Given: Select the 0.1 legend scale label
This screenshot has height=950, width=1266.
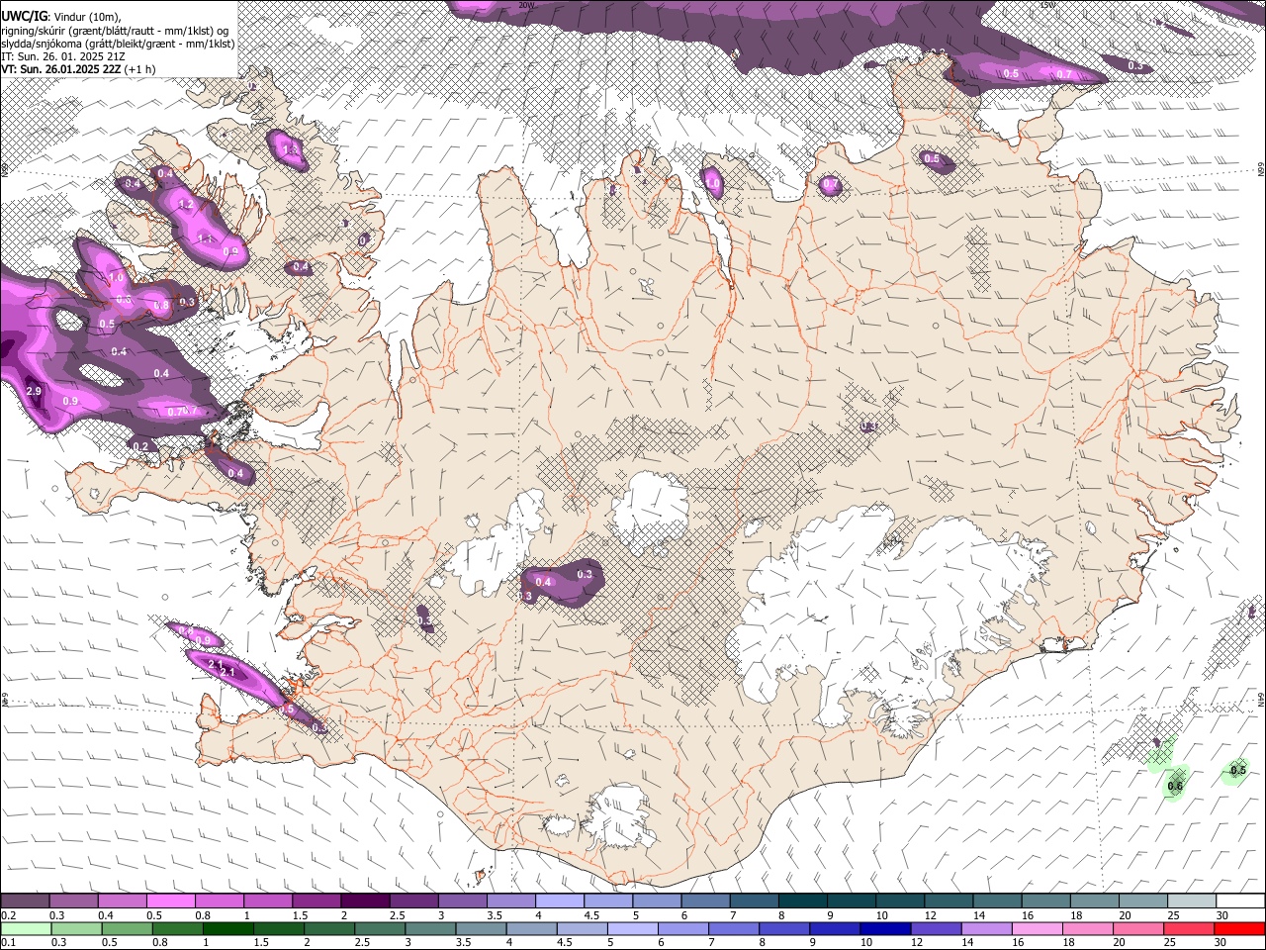Looking at the screenshot, I should (x=8, y=942).
